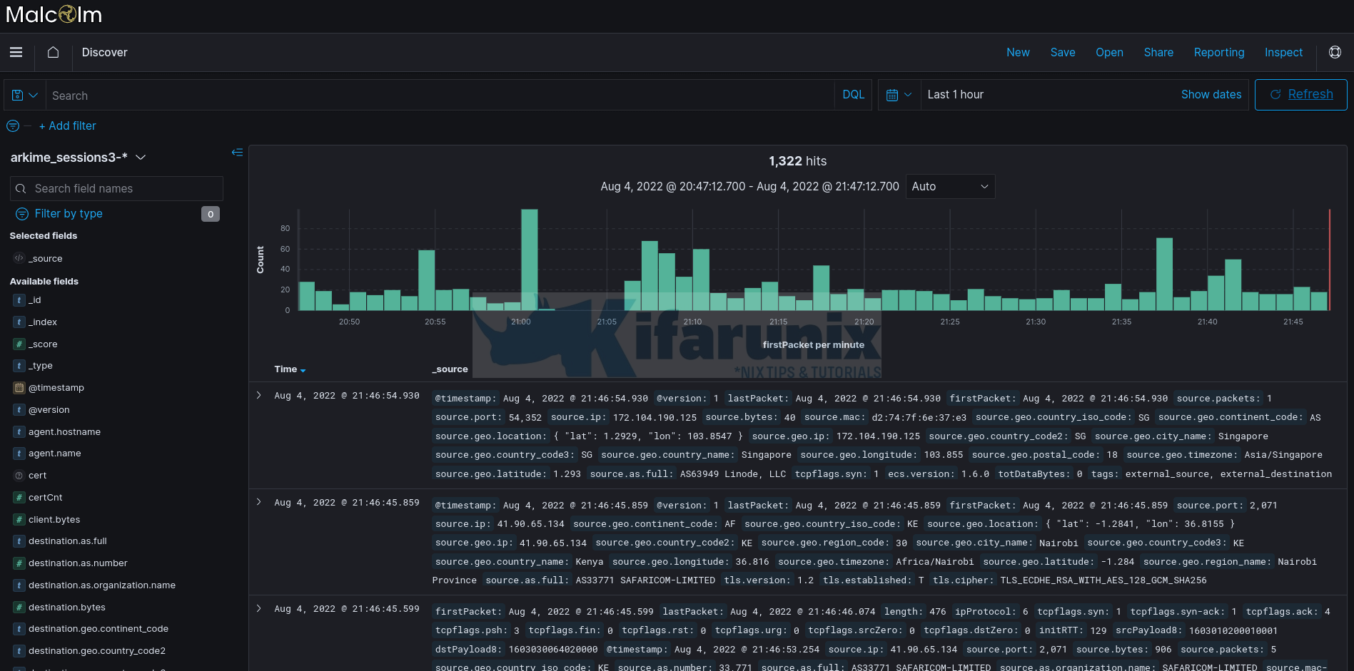
Task: Click the query Search input field
Action: point(440,95)
